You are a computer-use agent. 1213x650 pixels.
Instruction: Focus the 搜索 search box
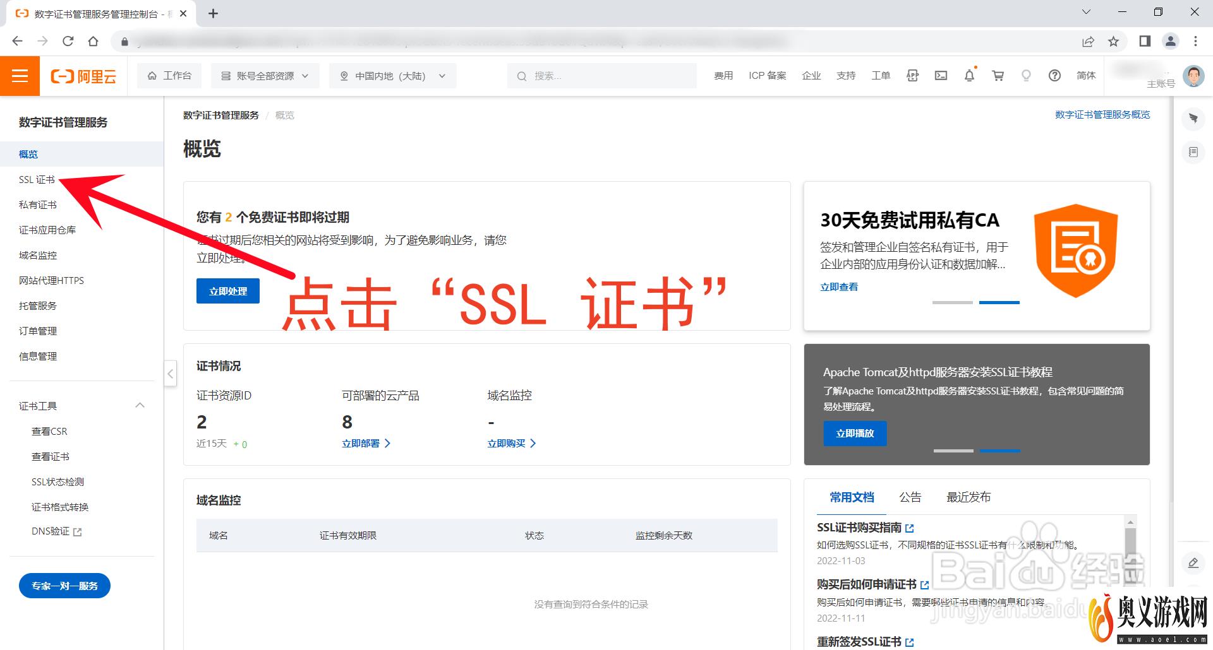[x=601, y=76]
